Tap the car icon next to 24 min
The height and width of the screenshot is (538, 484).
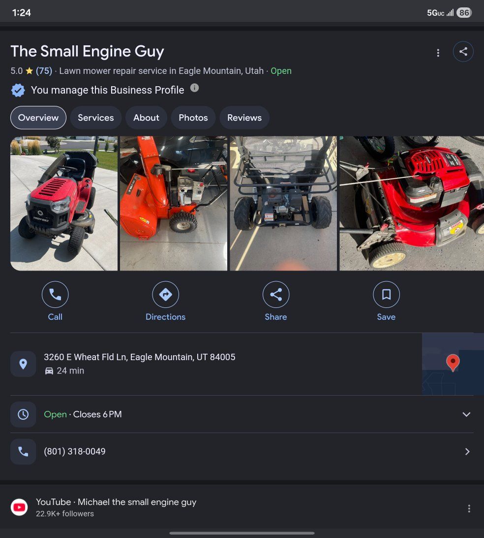pos(49,371)
